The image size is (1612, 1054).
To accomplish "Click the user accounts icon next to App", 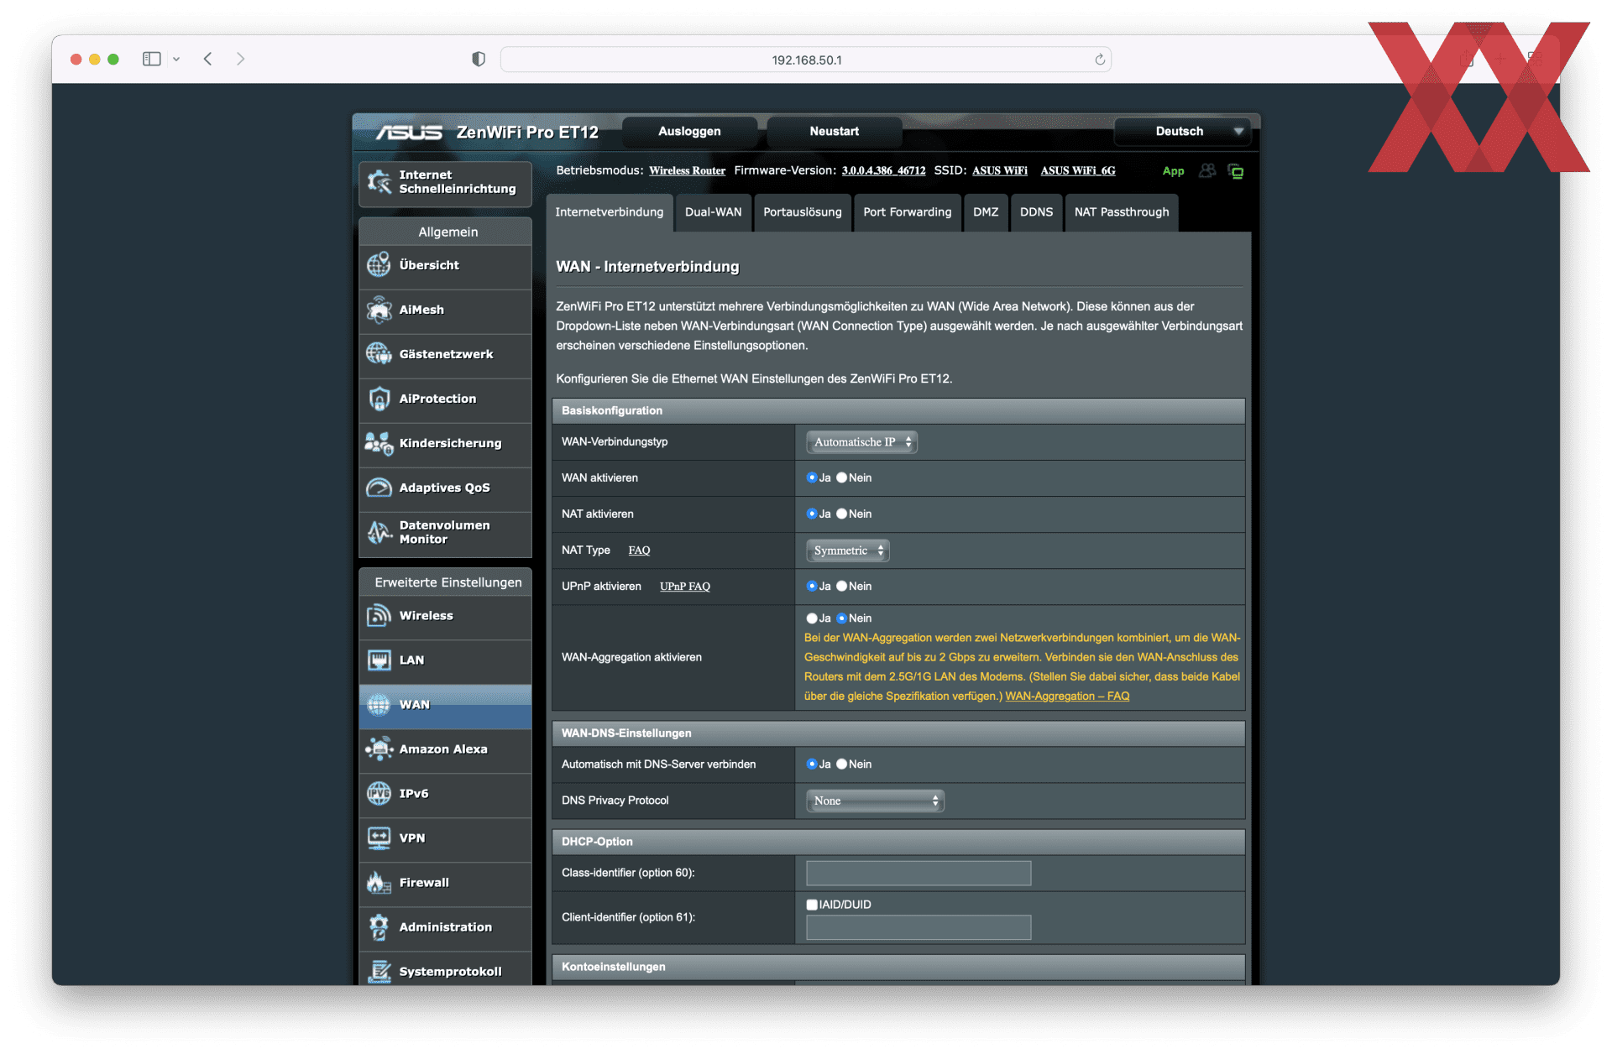I will [1207, 170].
